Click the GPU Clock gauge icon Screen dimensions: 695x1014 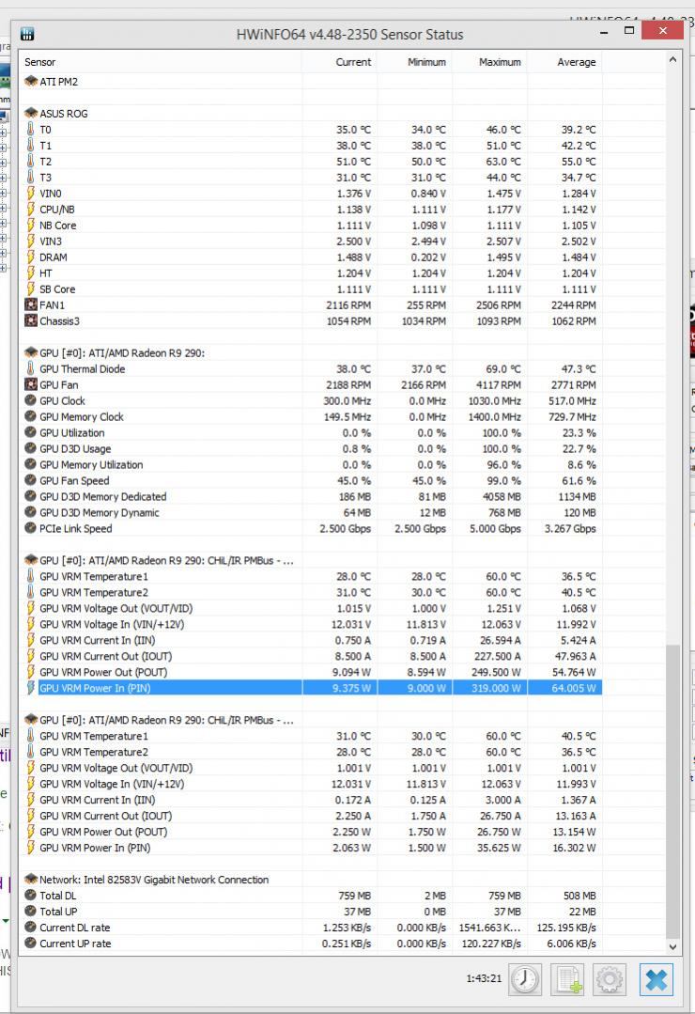(x=30, y=400)
